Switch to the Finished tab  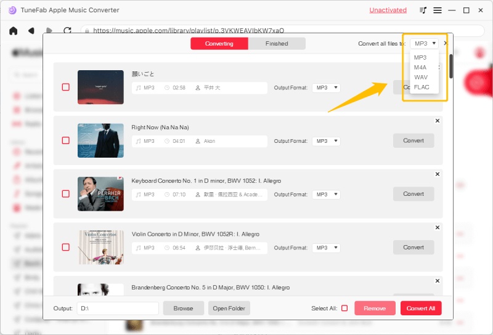click(277, 44)
